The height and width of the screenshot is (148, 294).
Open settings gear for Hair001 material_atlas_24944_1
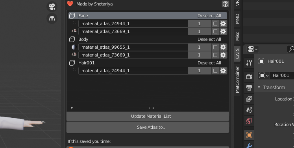(223, 71)
